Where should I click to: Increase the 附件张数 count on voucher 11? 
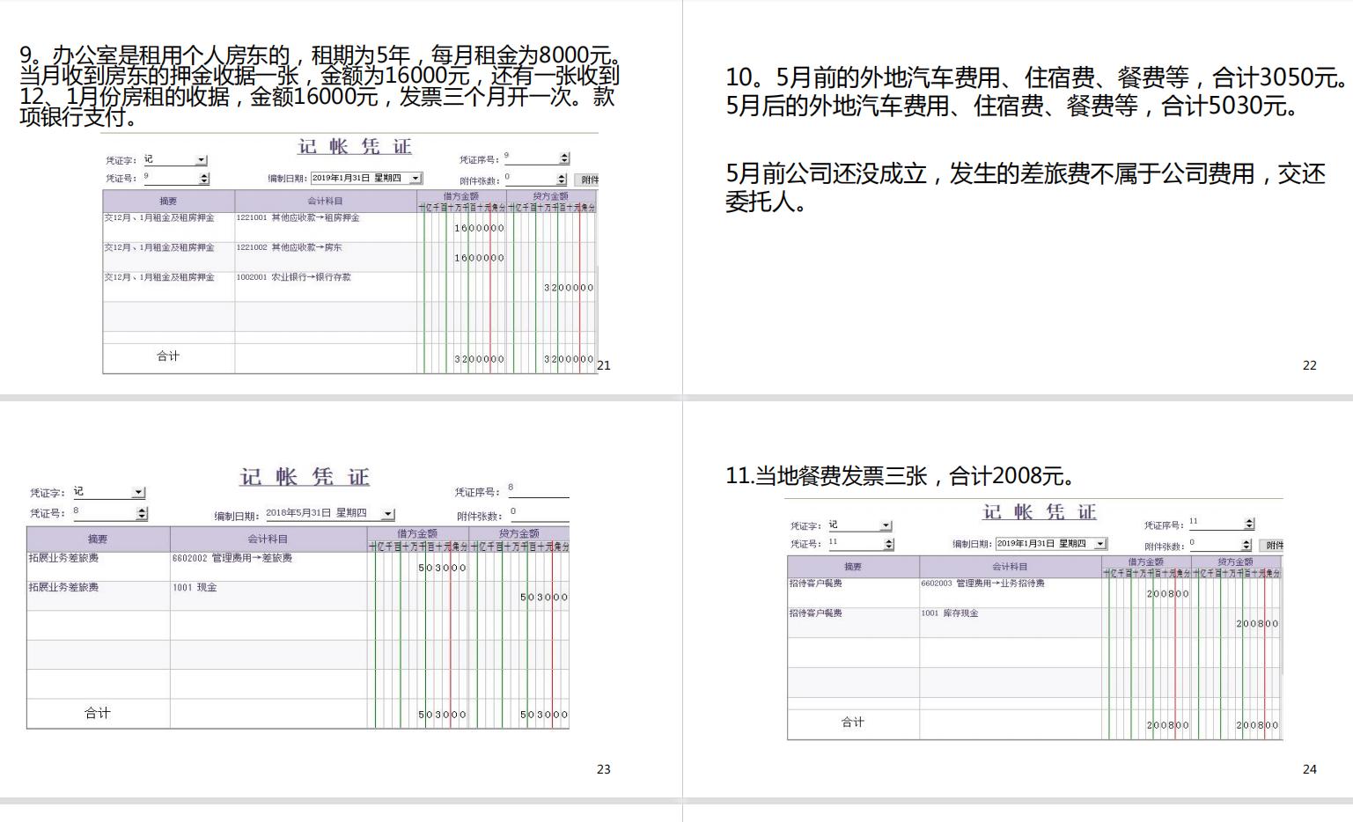[1246, 540]
